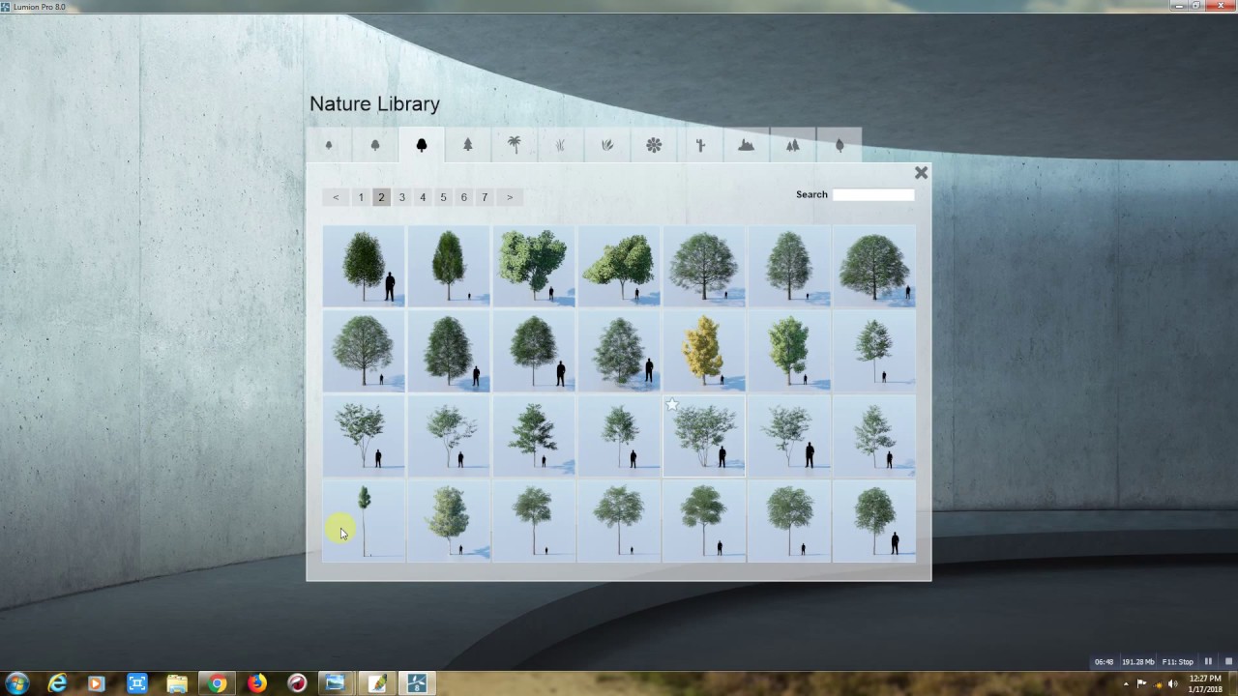The height and width of the screenshot is (696, 1238).
Task: Open the Action Center flag icon
Action: coord(1141,683)
